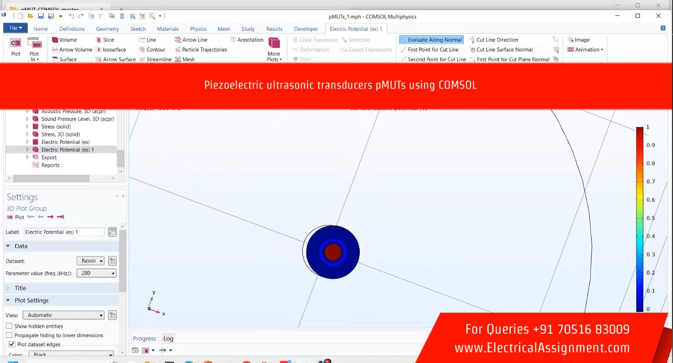
Task: Jump to last plot arrow in Settings
Action: tap(60, 217)
